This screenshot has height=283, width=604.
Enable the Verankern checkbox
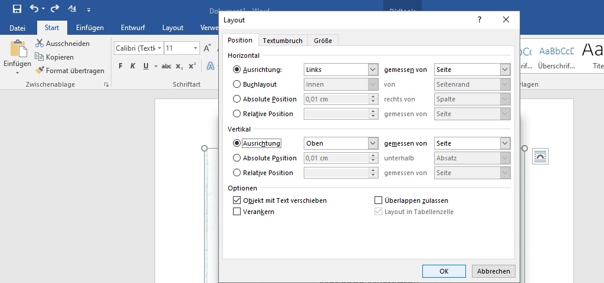[237, 212]
